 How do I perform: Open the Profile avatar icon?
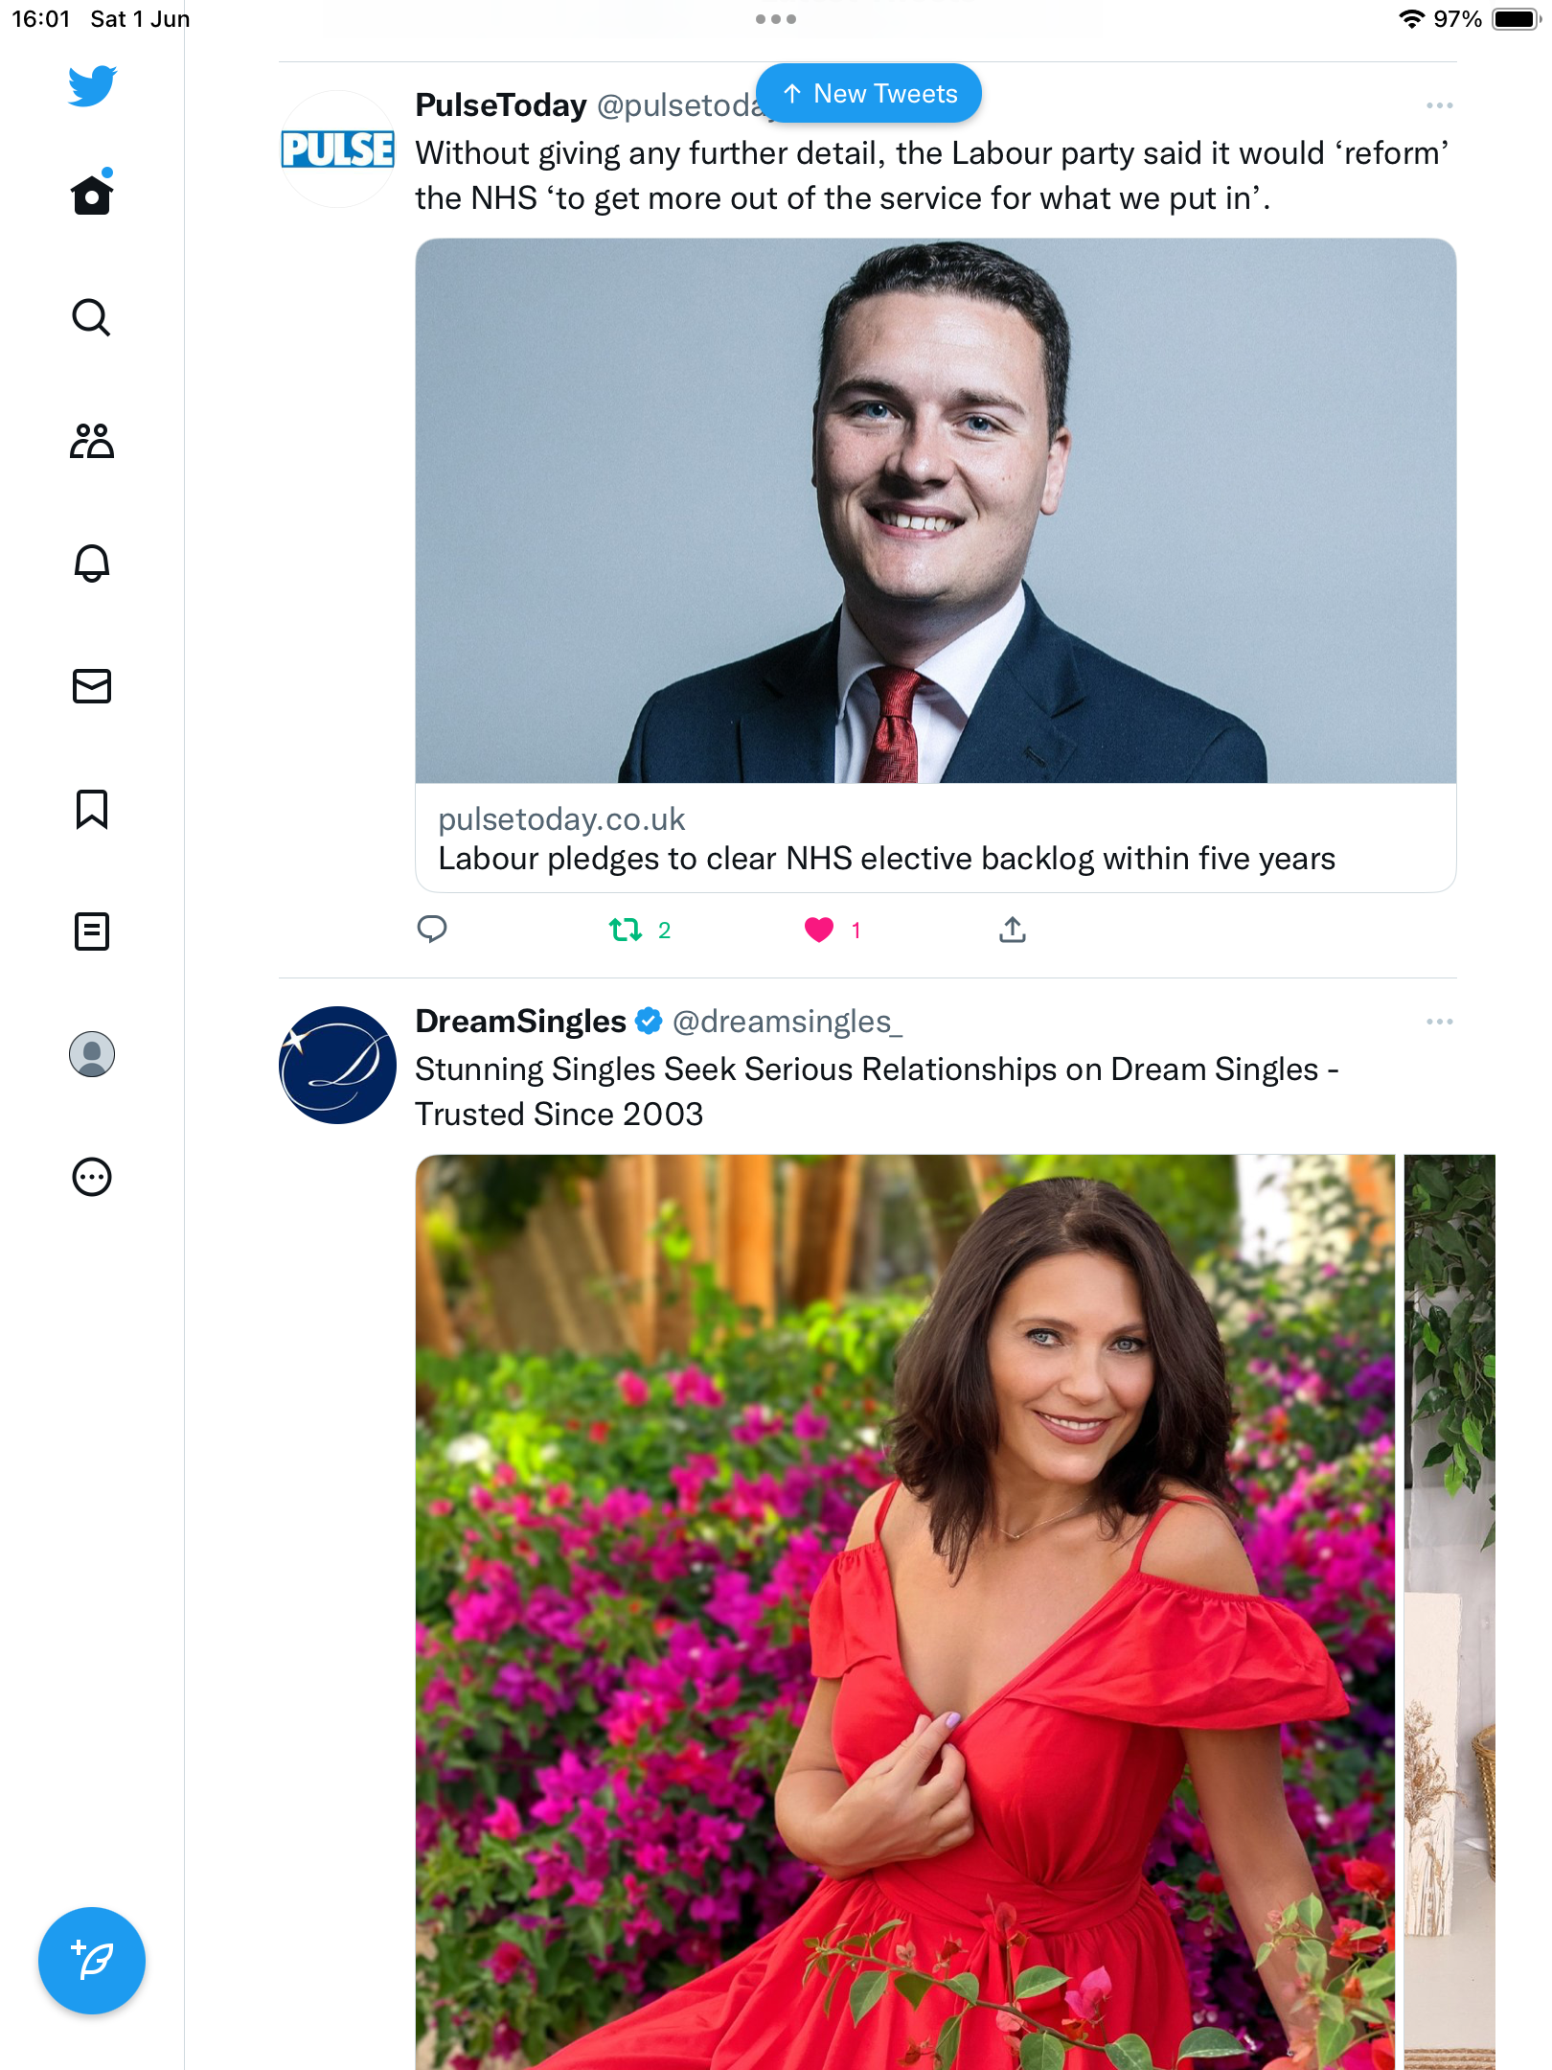click(92, 1054)
